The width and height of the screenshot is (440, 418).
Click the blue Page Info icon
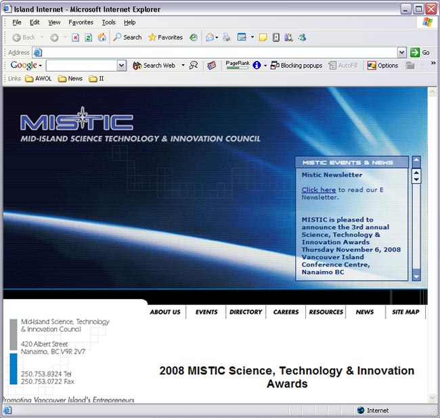pyautogui.click(x=257, y=66)
